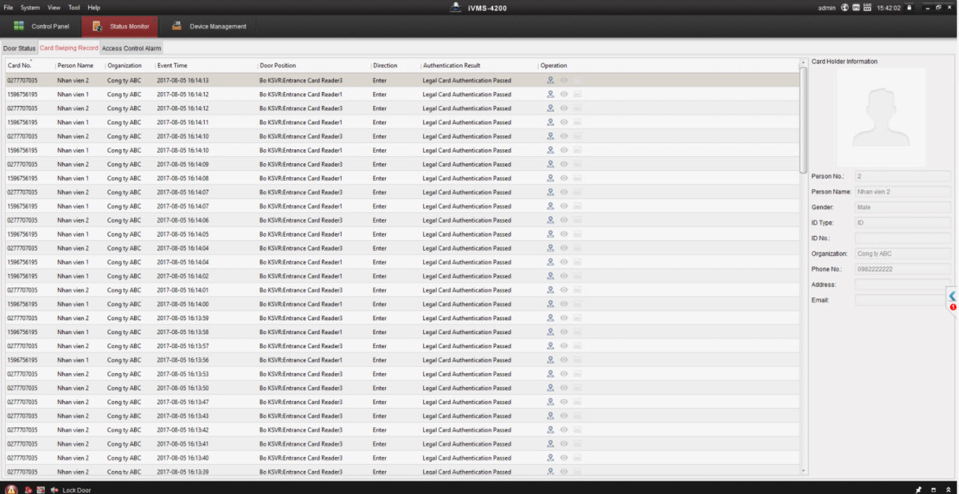
Task: Pin the alarm panel with the pushpin icon
Action: coord(919,490)
